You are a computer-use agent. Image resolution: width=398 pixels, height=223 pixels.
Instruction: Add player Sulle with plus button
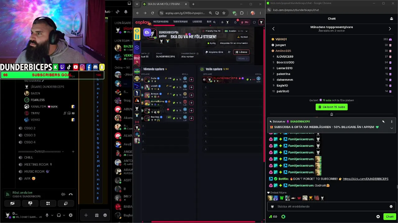click(191, 80)
